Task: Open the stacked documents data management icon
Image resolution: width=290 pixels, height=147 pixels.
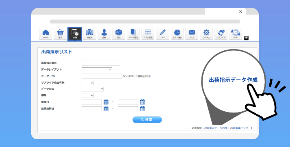Action: coord(133,34)
